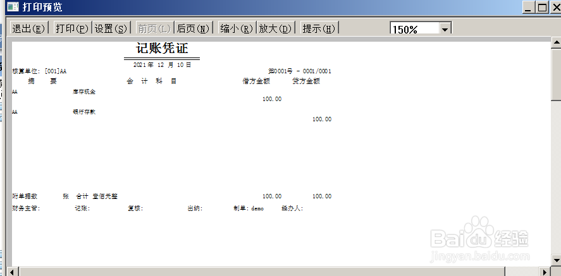The width and height of the screenshot is (561, 276).
Task: Click the 摘 要 column header
Action: pyautogui.click(x=42, y=81)
